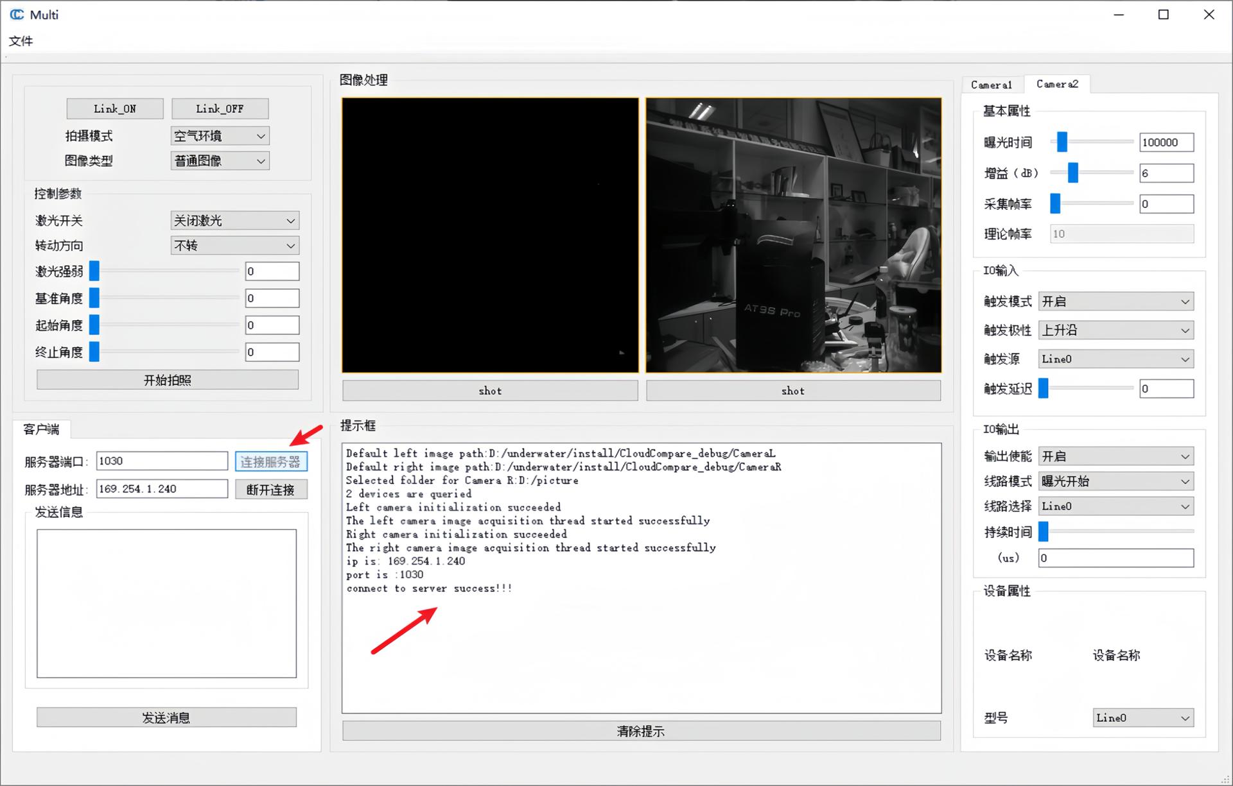The image size is (1233, 786).
Task: Click the 清除提示 button
Action: [641, 731]
